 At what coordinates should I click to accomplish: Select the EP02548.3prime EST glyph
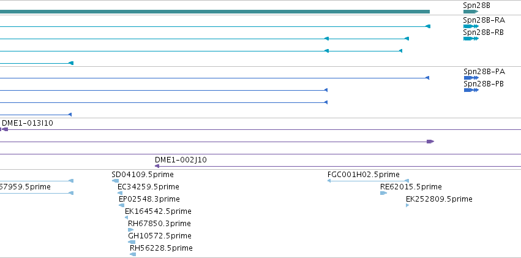click(x=122, y=205)
